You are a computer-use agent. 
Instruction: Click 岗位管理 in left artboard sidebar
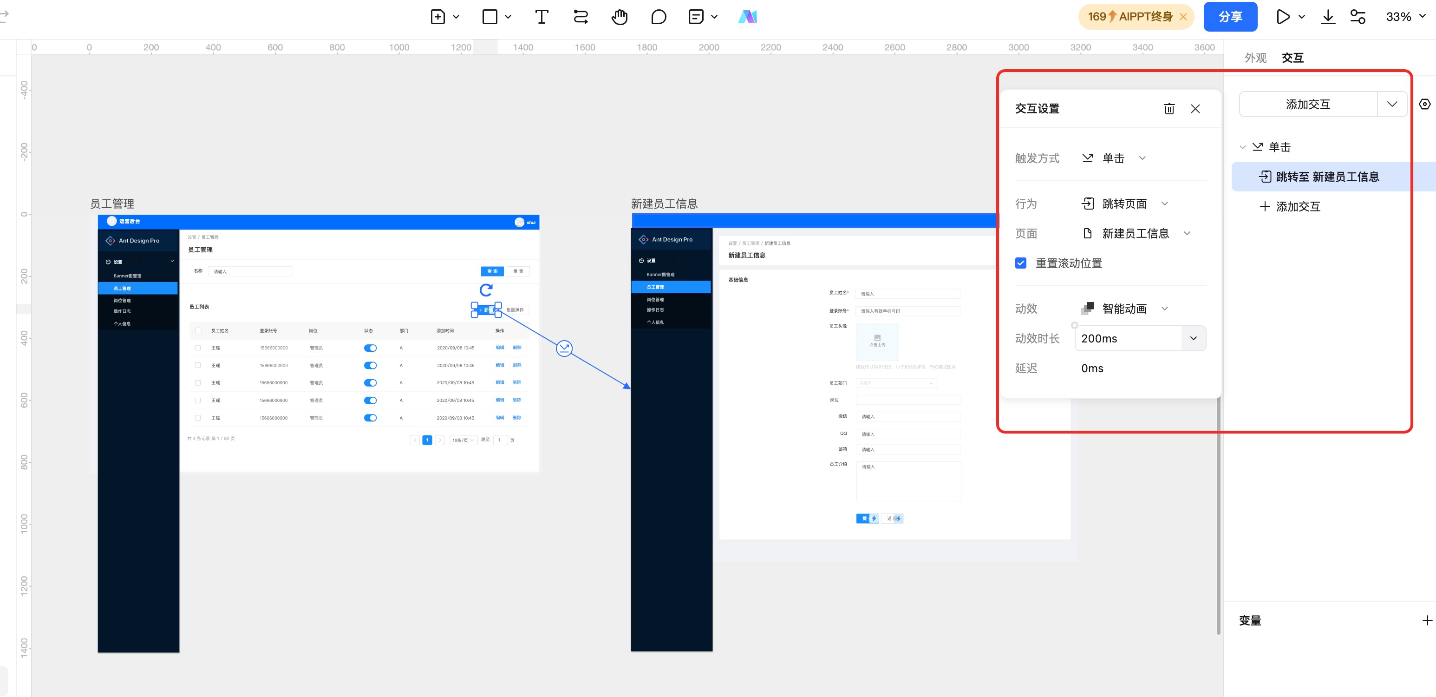(122, 301)
